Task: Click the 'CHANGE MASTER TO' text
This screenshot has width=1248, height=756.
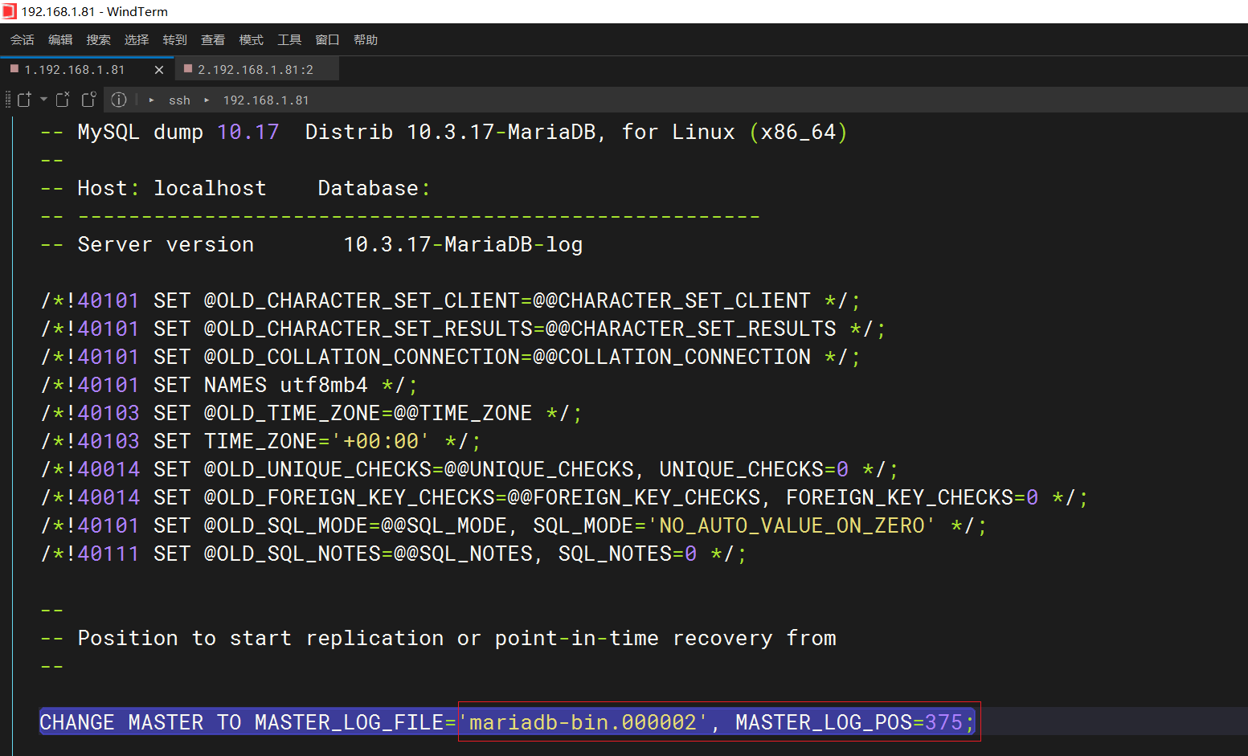Action: [141, 722]
